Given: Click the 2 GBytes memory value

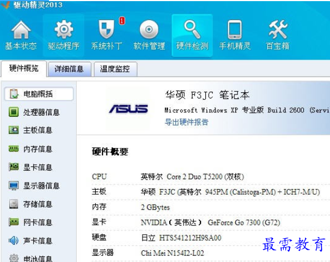Looking at the screenshot, I should pyautogui.click(x=155, y=207).
